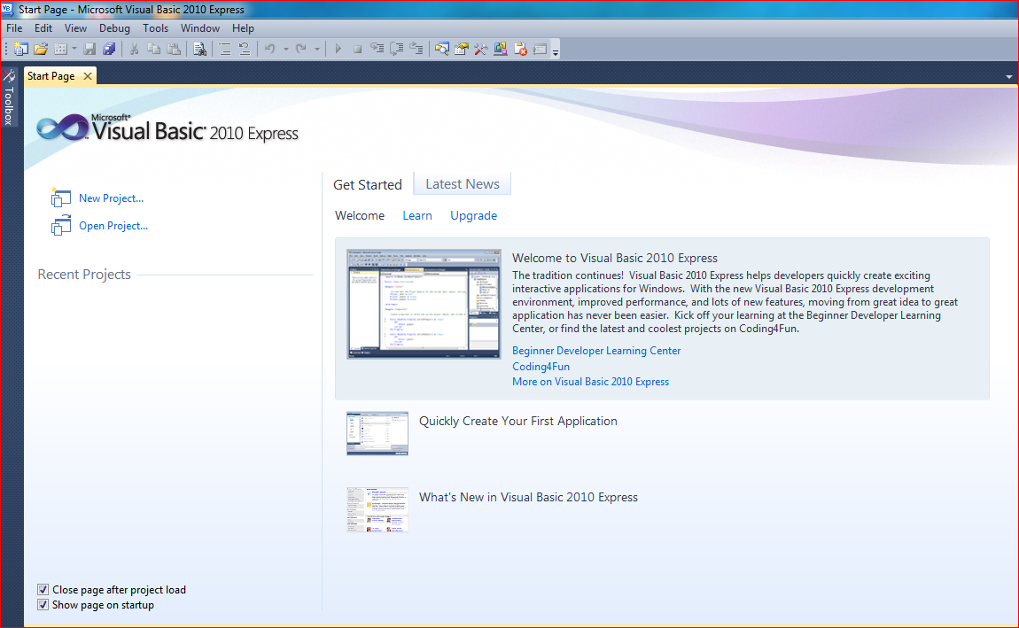Switch to the Latest News tab
Screen dimensions: 1019x628
(x=463, y=183)
